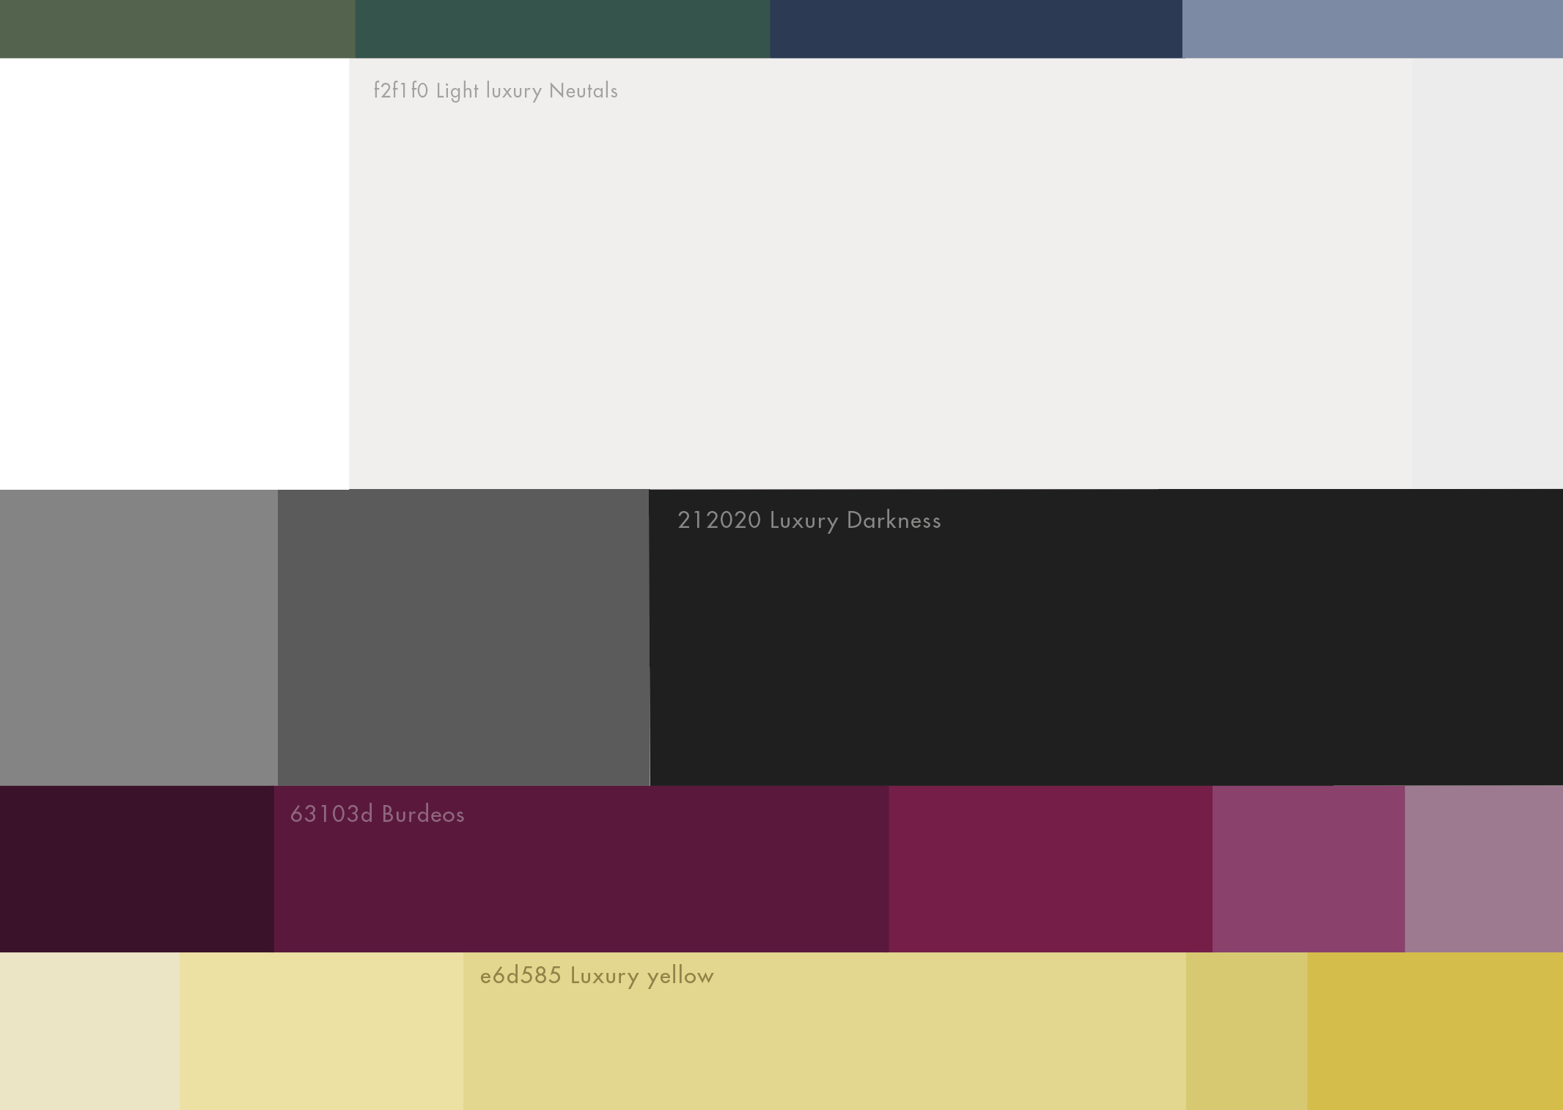The height and width of the screenshot is (1110, 1563).
Task: Choose the muted khaki yellow swatch
Action: point(1246,1031)
